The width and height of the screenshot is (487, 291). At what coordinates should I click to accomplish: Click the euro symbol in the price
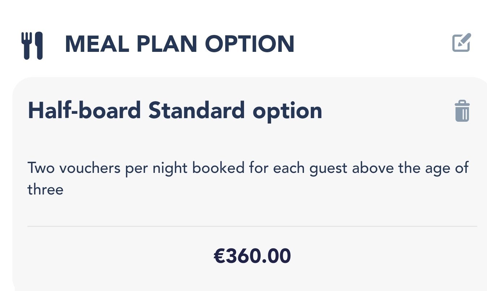click(x=219, y=256)
